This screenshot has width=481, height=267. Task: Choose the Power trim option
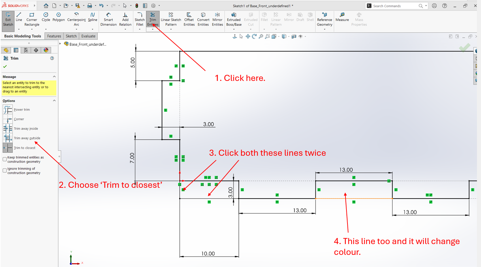[8, 110]
